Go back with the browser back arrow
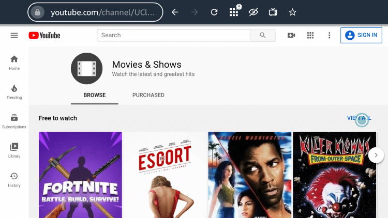The width and height of the screenshot is (388, 218). [x=175, y=12]
